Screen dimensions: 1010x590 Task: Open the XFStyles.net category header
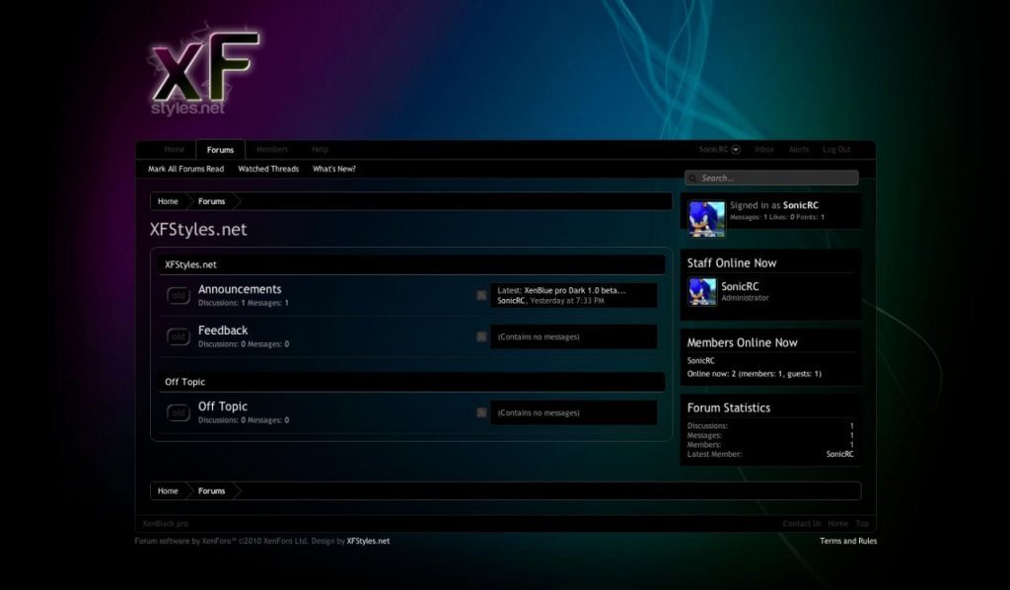coord(190,264)
